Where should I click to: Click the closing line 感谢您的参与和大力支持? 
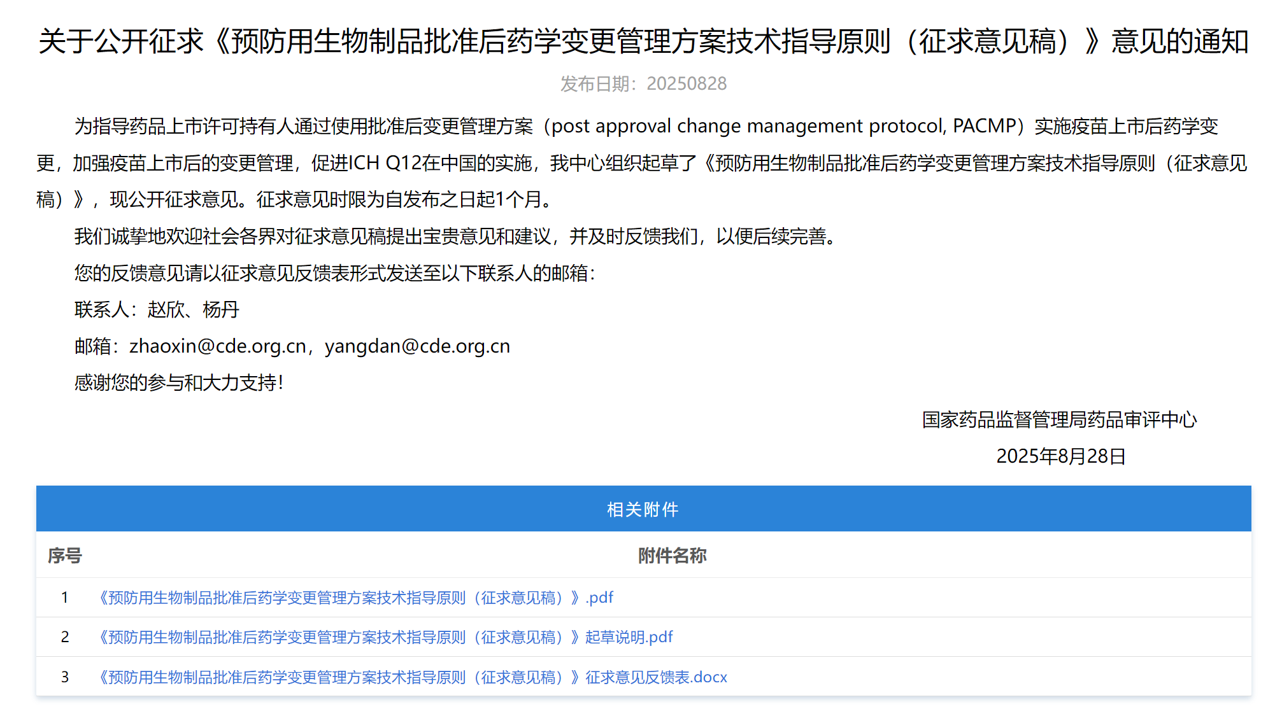click(x=178, y=383)
